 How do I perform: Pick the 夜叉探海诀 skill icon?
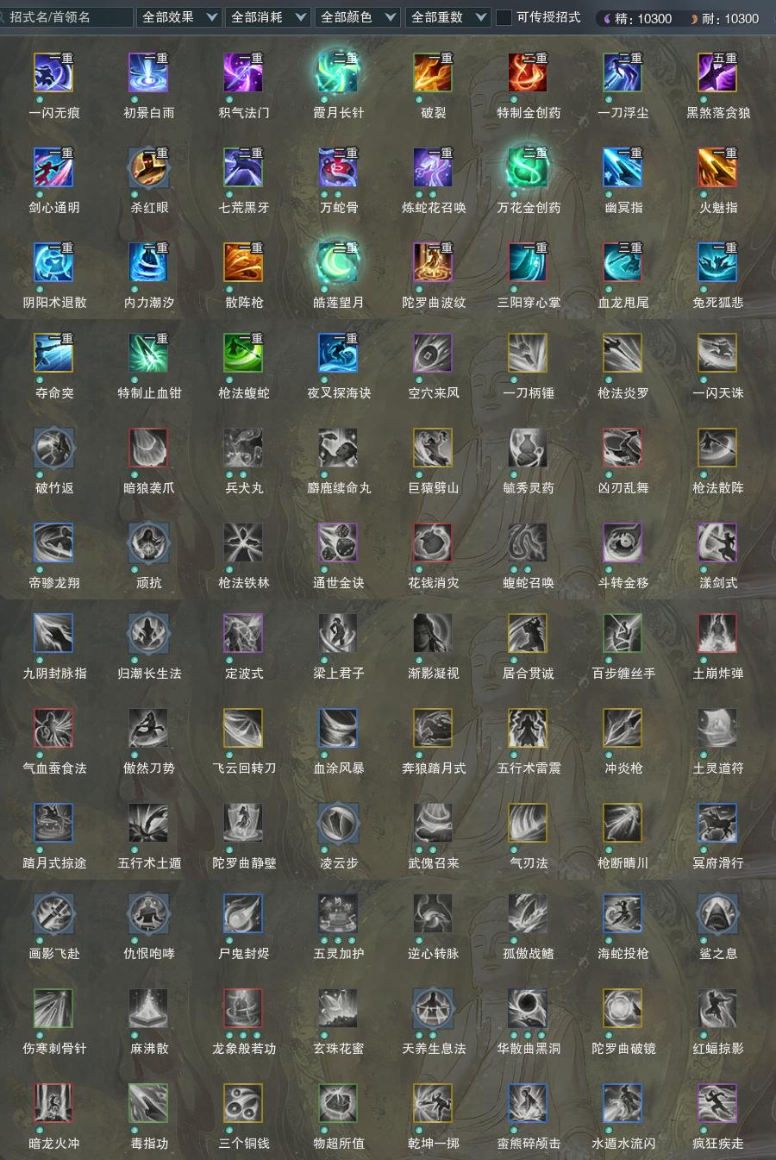pos(339,353)
